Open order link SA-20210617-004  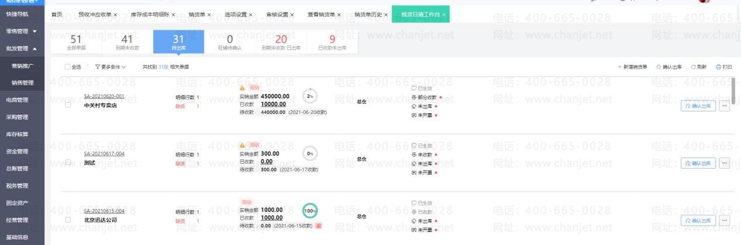point(104,153)
